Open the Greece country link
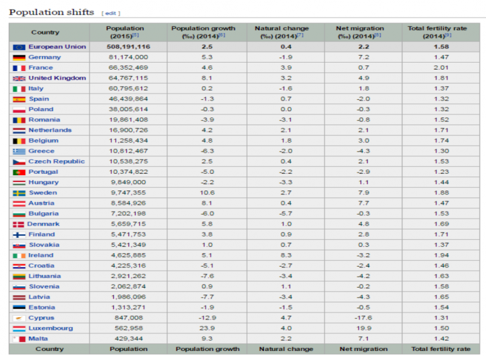 click(x=42, y=151)
